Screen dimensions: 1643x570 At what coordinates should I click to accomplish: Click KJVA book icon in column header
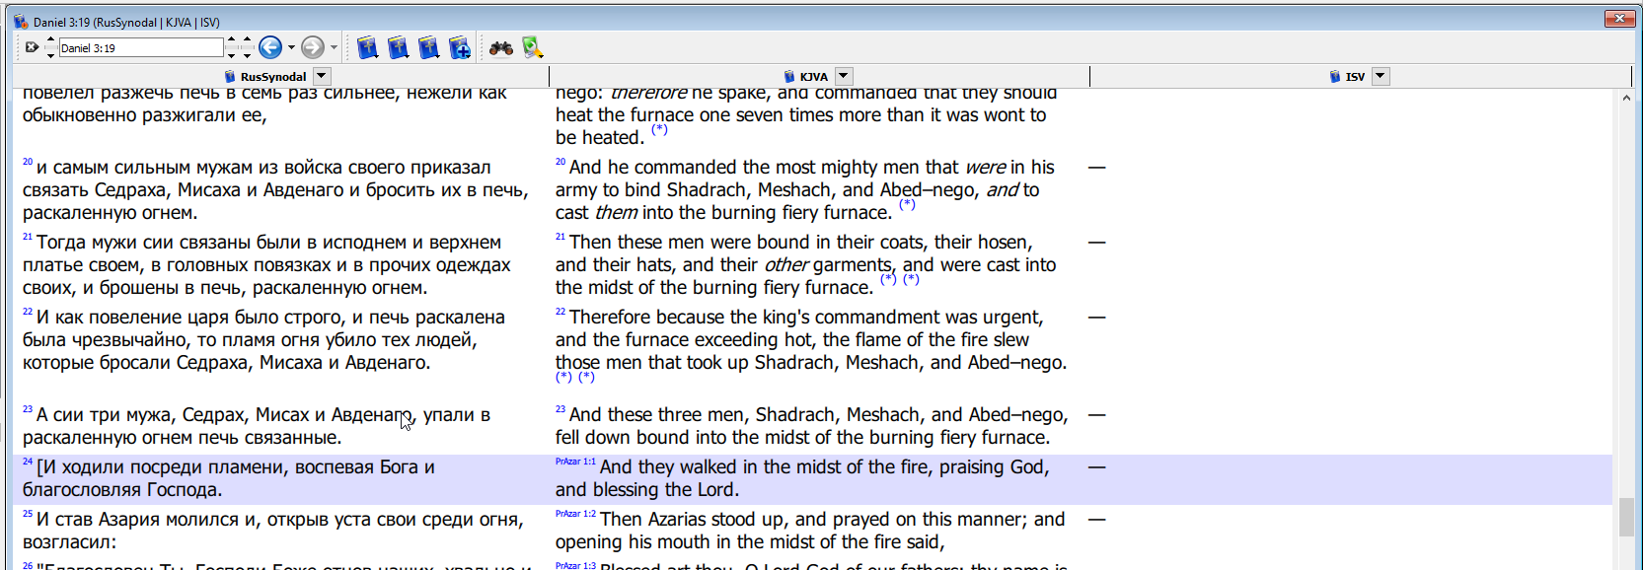[789, 76]
